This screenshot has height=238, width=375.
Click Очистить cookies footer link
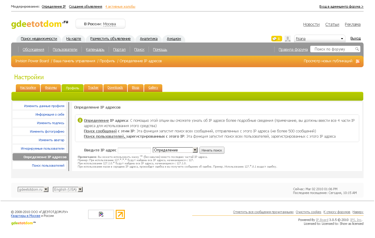(x=308, y=212)
